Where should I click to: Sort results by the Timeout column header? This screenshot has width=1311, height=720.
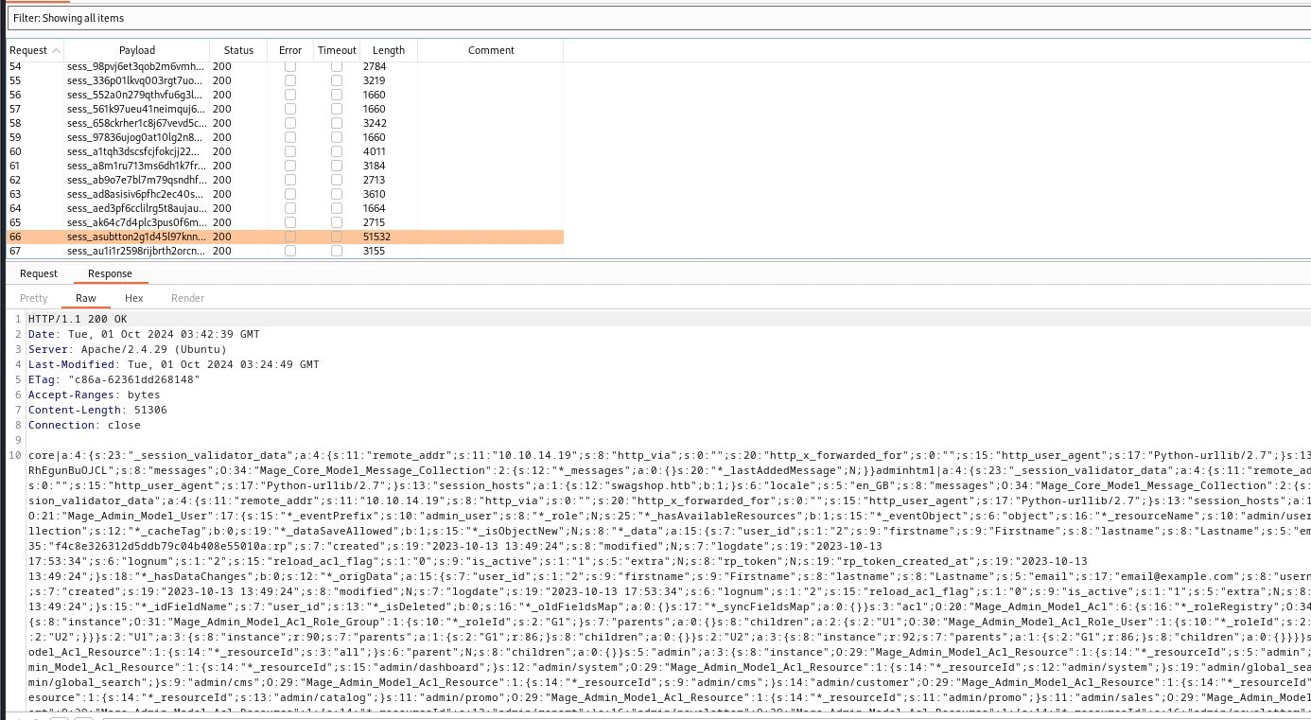pos(337,50)
